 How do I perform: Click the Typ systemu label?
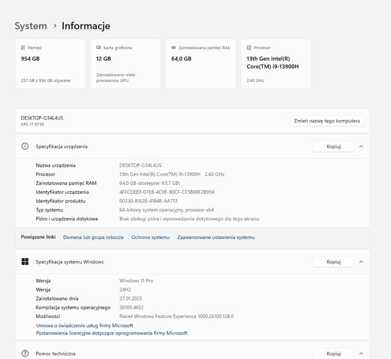[x=49, y=210]
